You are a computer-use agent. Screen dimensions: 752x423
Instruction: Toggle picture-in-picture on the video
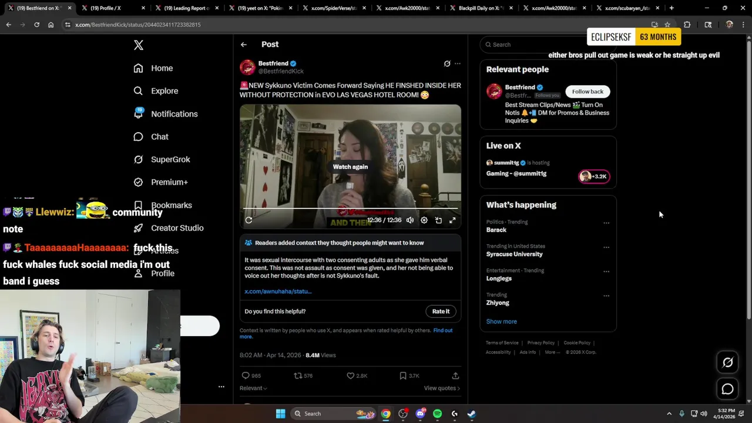coord(438,220)
